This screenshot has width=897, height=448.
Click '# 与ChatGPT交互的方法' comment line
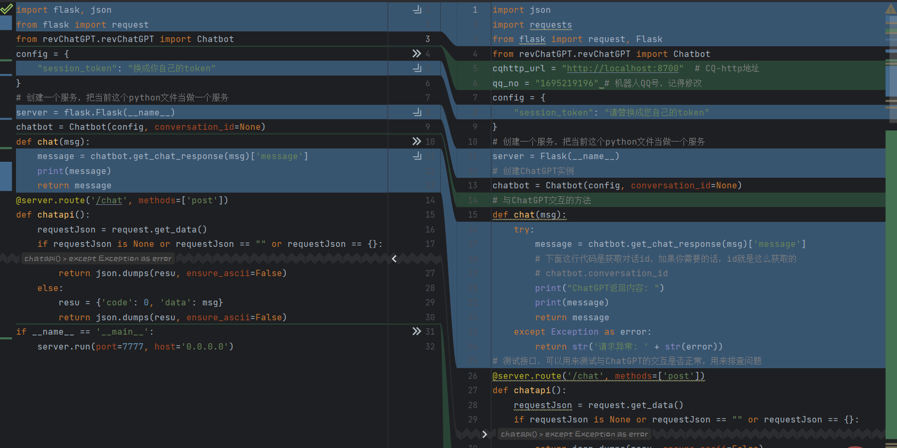pyautogui.click(x=542, y=200)
